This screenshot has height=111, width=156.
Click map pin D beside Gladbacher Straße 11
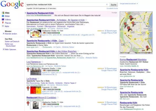pyautogui.click(x=28, y=104)
